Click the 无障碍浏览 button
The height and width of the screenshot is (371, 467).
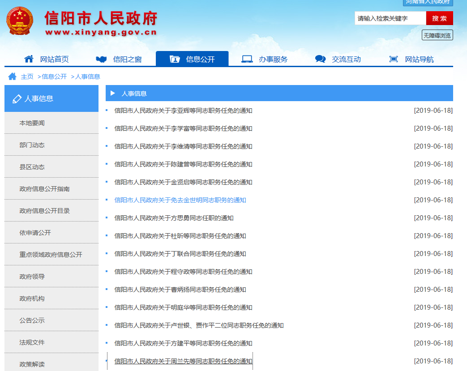point(437,35)
